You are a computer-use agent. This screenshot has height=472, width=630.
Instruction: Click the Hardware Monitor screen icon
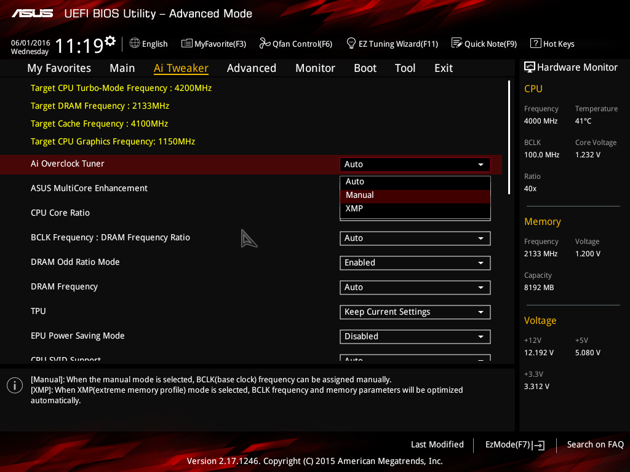[x=530, y=67]
